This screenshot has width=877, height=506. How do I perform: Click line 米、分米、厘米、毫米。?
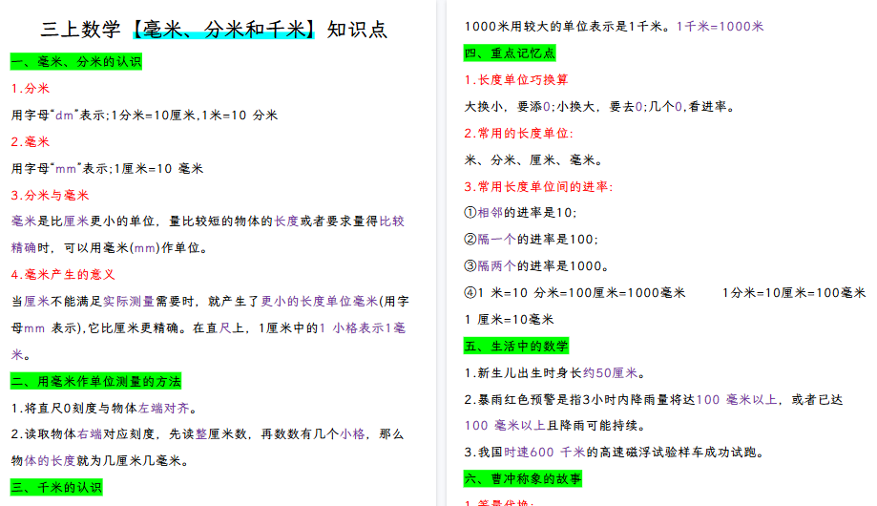tap(533, 160)
